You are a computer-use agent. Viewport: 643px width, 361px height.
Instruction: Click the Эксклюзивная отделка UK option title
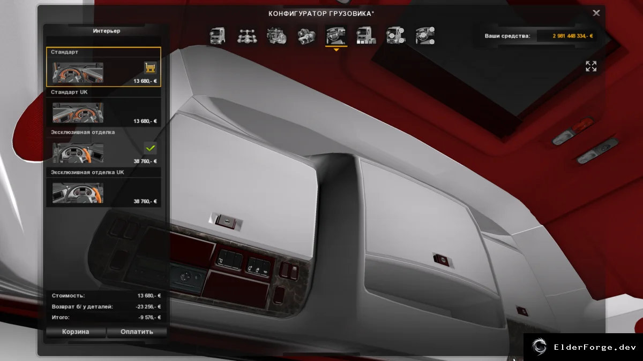click(x=88, y=172)
